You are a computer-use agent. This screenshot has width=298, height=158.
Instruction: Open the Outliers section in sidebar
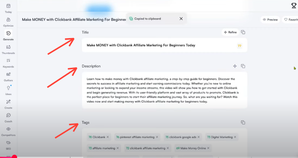pos(8,74)
